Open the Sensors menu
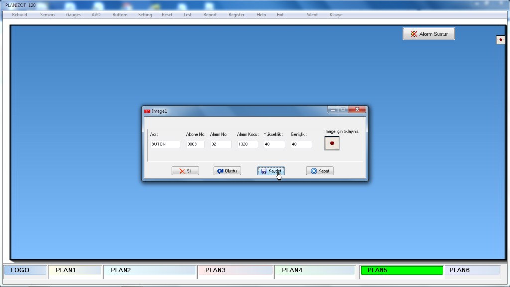Screen dimensions: 510x287 (x=48, y=15)
